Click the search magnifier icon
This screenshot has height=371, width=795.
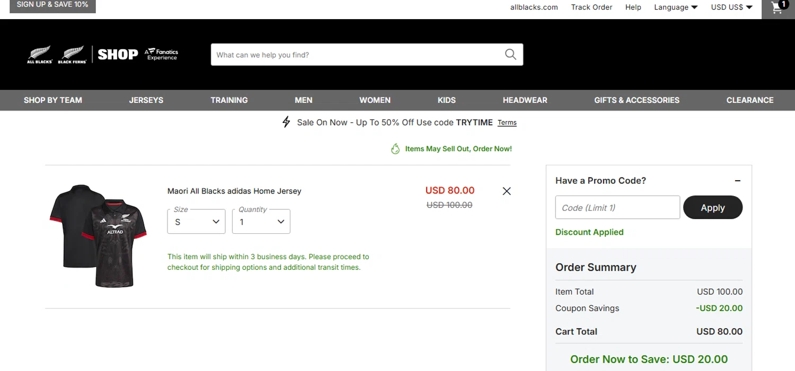point(510,55)
